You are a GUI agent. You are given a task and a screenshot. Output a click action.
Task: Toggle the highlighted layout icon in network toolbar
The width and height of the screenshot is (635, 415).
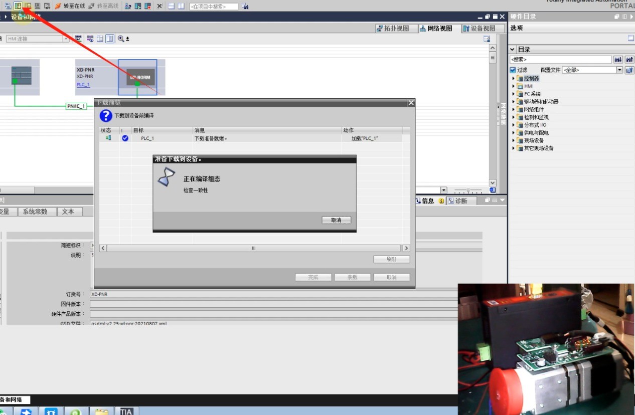[109, 39]
